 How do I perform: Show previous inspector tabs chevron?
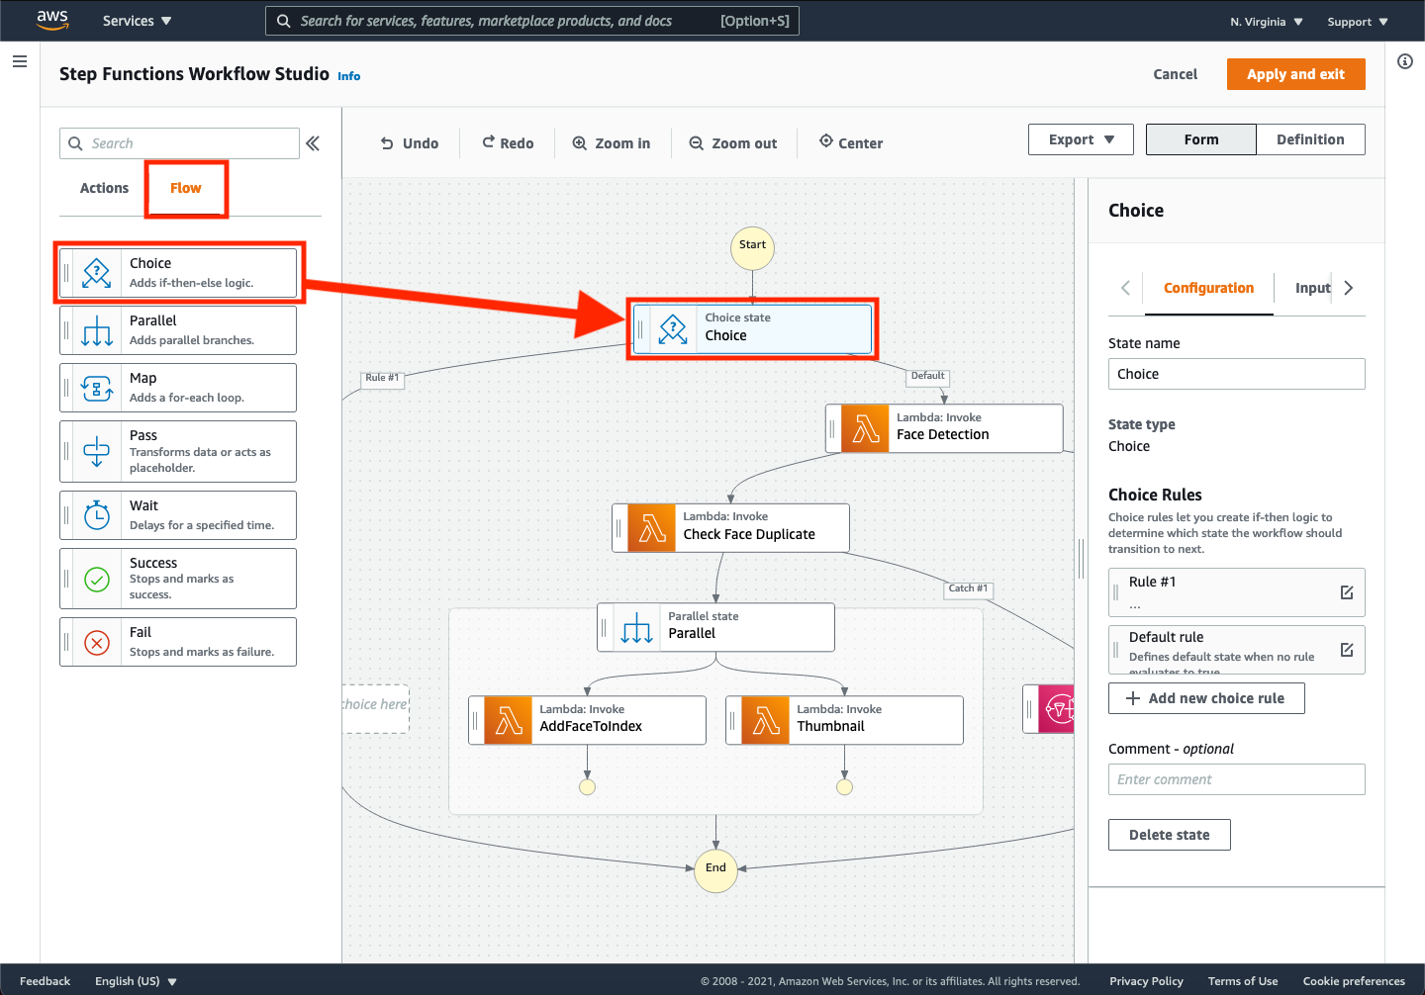tap(1125, 288)
